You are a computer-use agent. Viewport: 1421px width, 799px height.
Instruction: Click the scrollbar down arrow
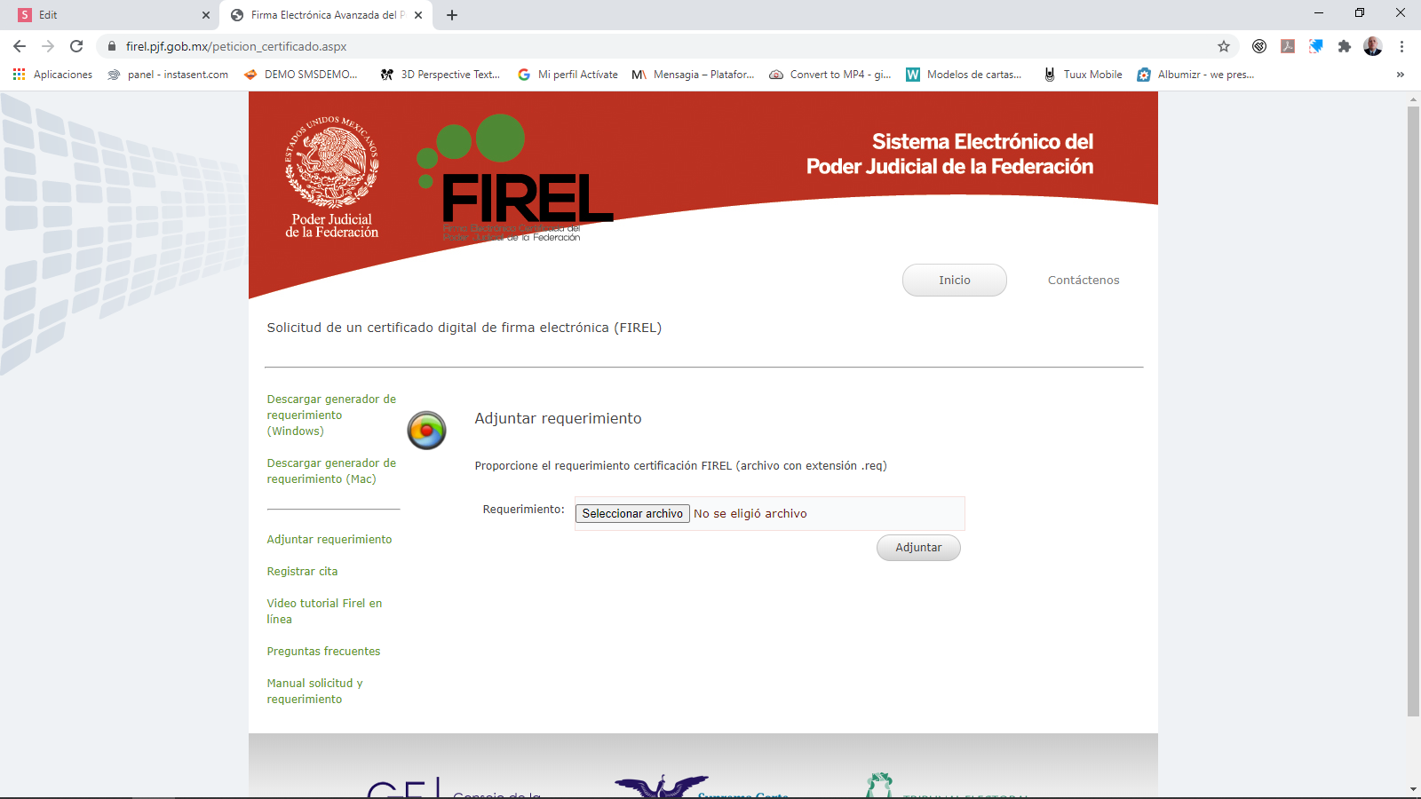pyautogui.click(x=1413, y=789)
